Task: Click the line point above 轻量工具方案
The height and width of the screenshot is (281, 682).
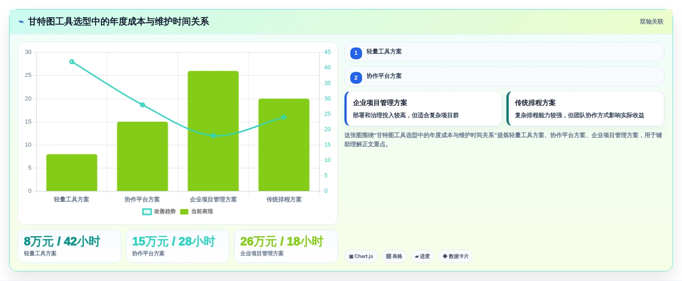Action: (72, 62)
